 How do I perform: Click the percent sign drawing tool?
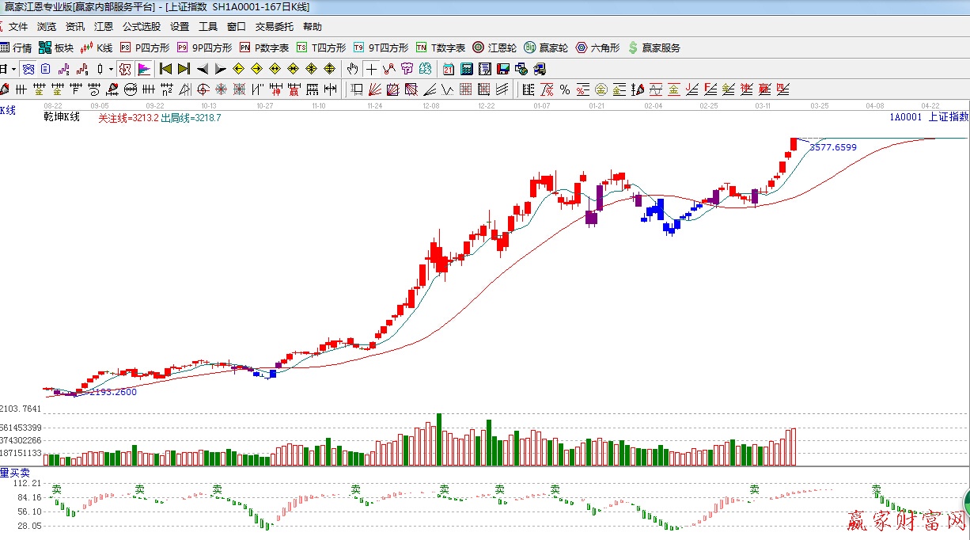(x=565, y=89)
